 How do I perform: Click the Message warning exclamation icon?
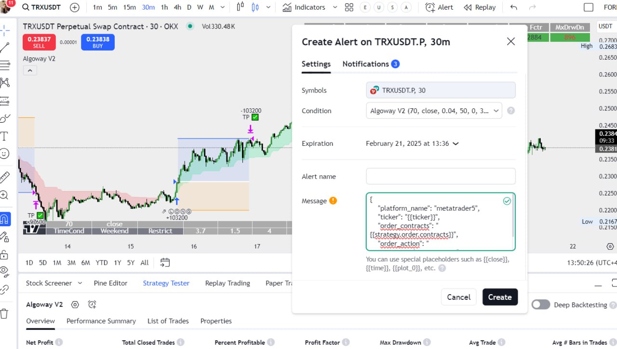coord(333,201)
